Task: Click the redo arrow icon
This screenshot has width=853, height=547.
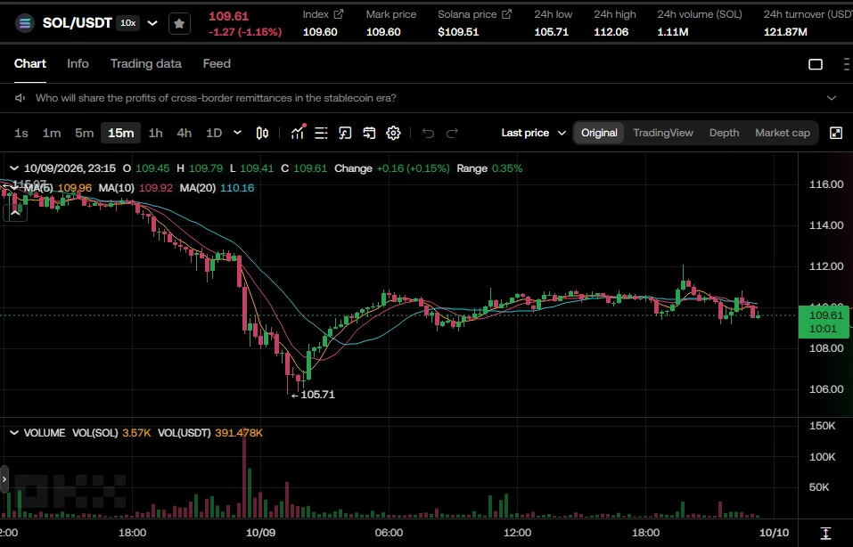Action: click(452, 133)
